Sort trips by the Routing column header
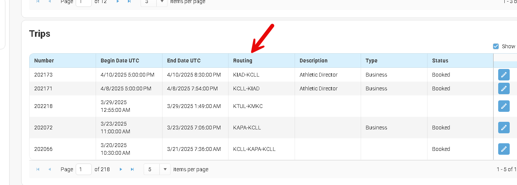Viewport: 517px width, 185px height. click(x=243, y=61)
